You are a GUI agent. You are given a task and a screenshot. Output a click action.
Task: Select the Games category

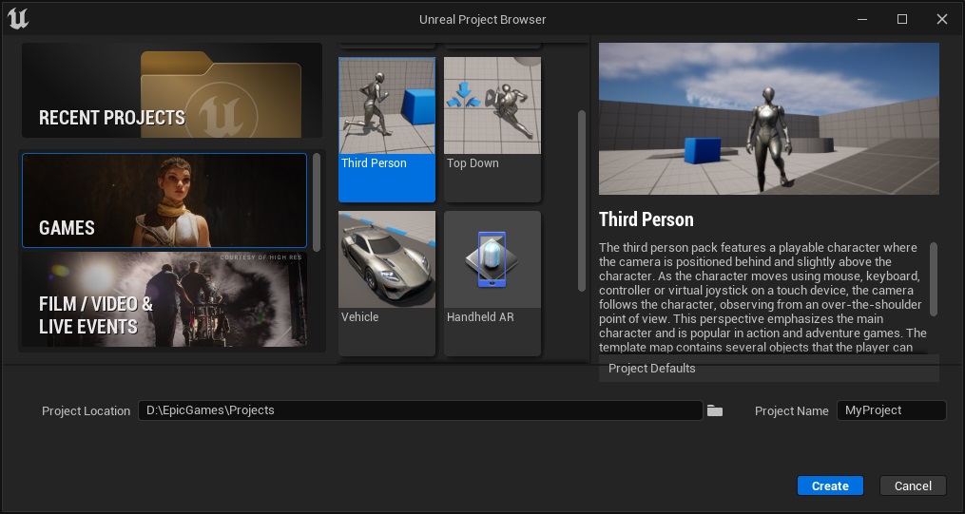[164, 200]
